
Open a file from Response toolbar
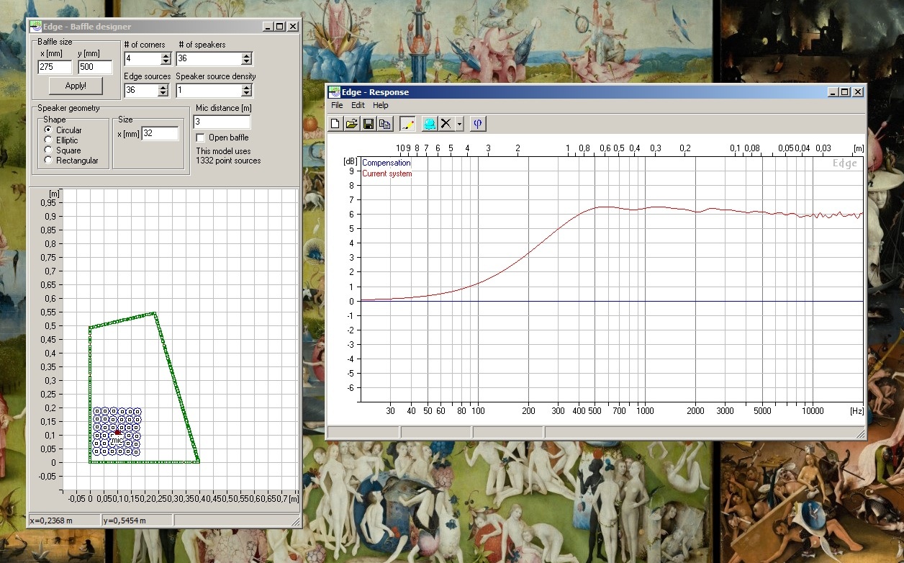pyautogui.click(x=352, y=124)
